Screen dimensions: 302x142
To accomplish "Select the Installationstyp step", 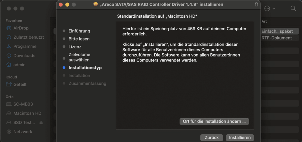I will point(85,68).
